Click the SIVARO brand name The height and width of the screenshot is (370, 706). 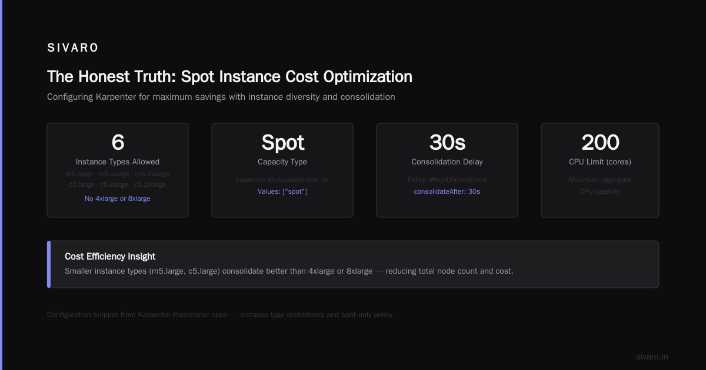pos(73,48)
